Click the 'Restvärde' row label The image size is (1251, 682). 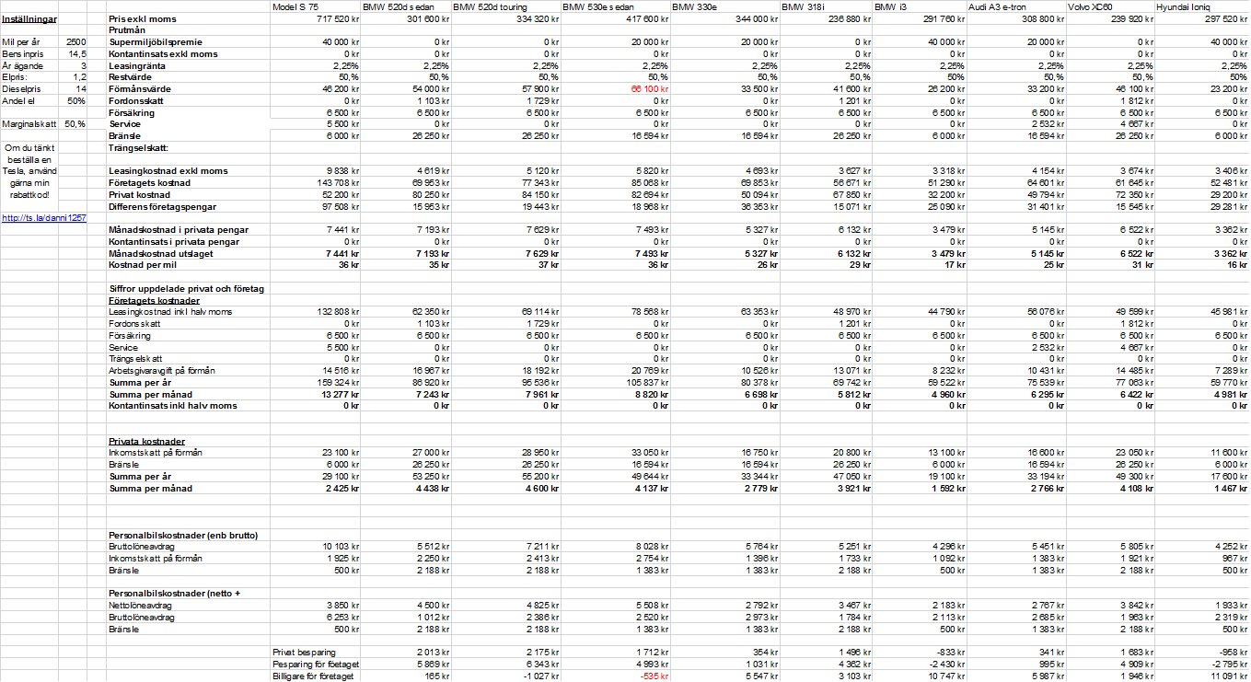pyautogui.click(x=130, y=77)
